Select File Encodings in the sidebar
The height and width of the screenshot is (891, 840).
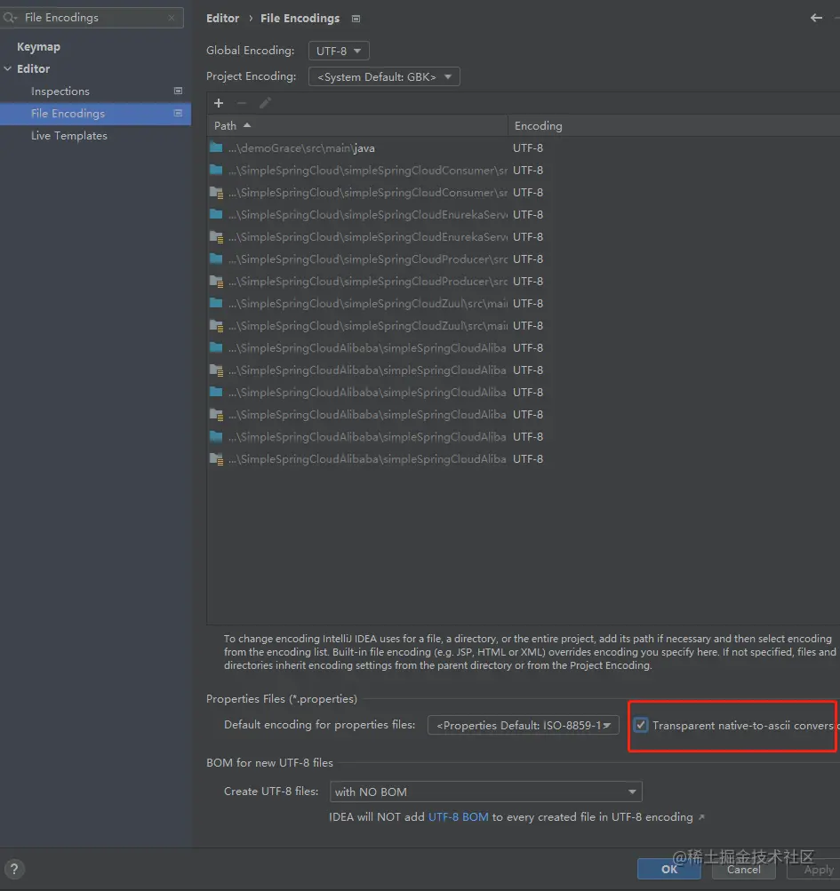[95, 113]
